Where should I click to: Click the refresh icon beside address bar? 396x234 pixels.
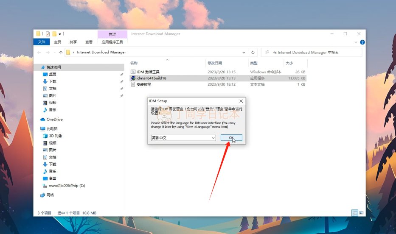click(253, 53)
